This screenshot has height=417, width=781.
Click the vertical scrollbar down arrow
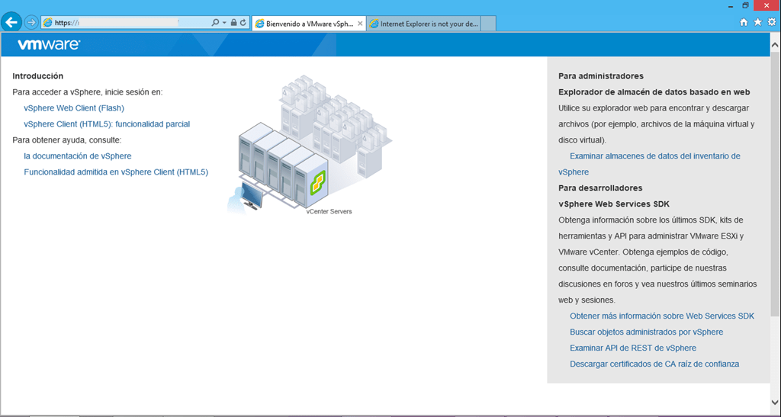coord(775,402)
